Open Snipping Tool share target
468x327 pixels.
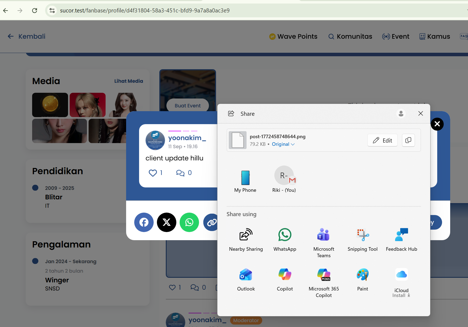[x=362, y=240]
